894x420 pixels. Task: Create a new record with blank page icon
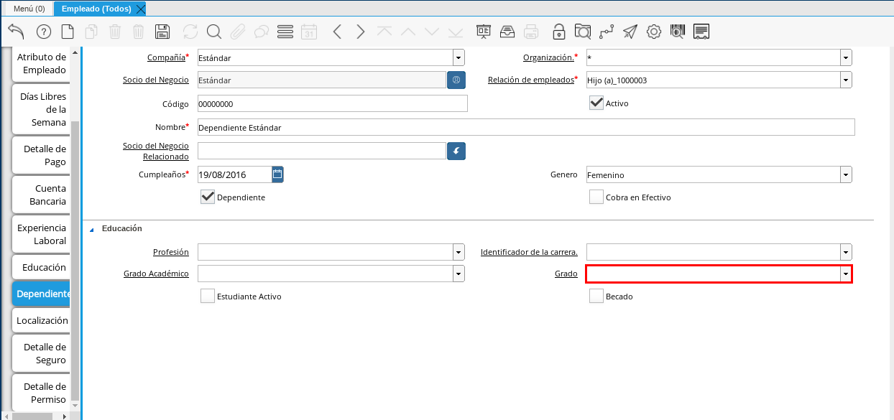[x=68, y=32]
